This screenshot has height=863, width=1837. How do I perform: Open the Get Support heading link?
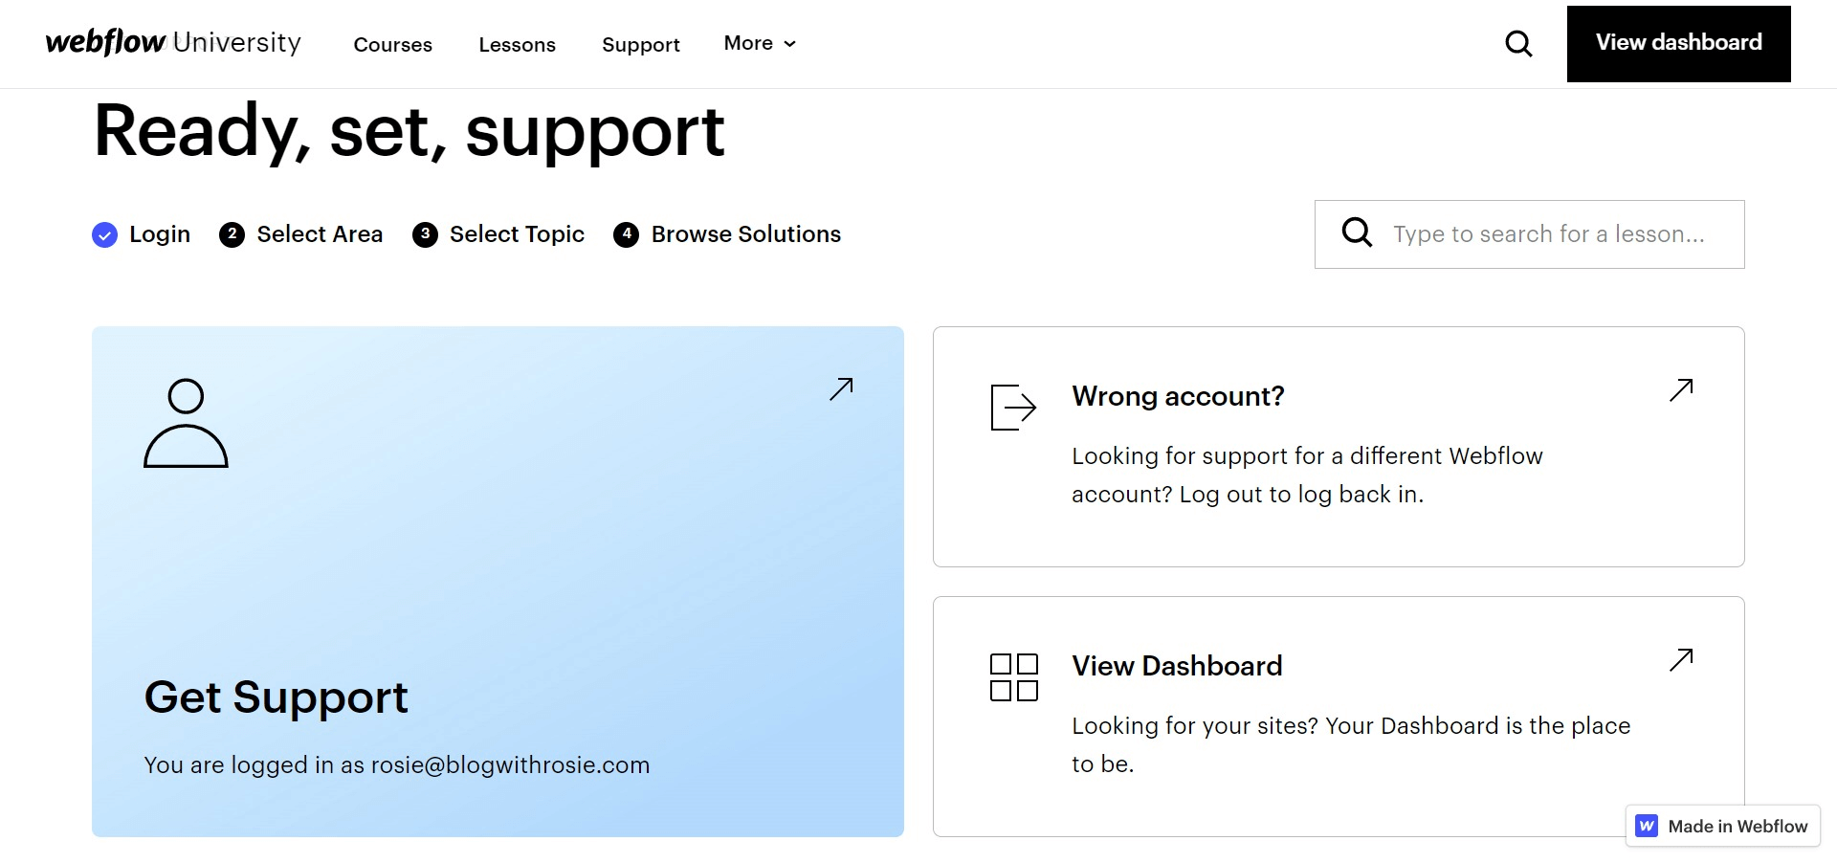click(276, 697)
